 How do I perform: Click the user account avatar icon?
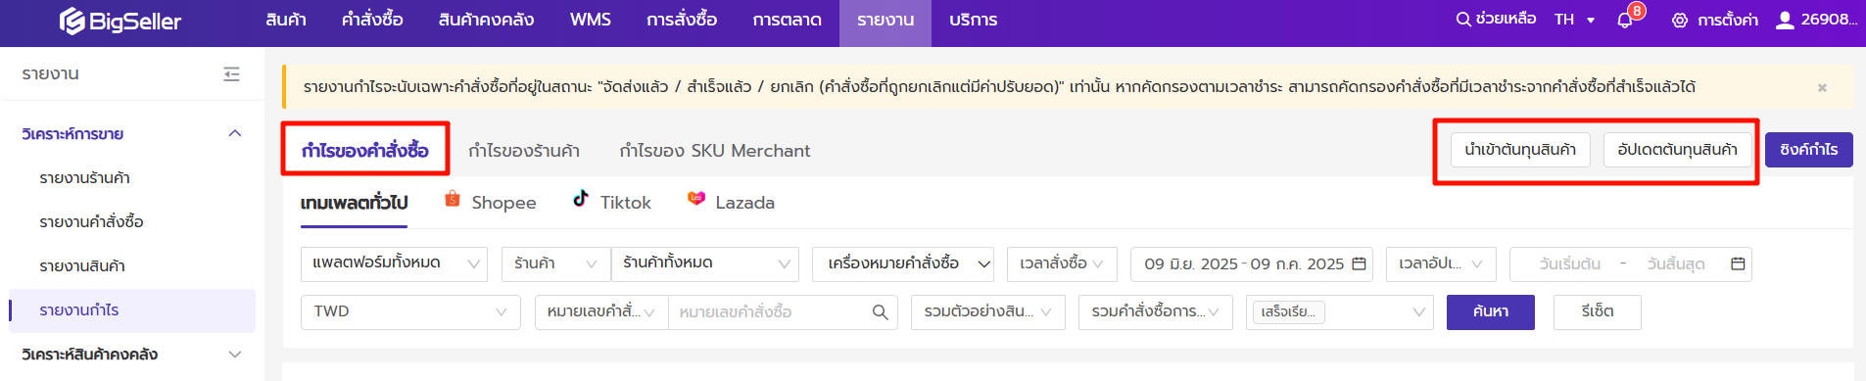pos(1785,20)
